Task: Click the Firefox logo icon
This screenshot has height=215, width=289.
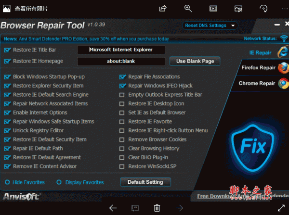Action: coord(284,68)
